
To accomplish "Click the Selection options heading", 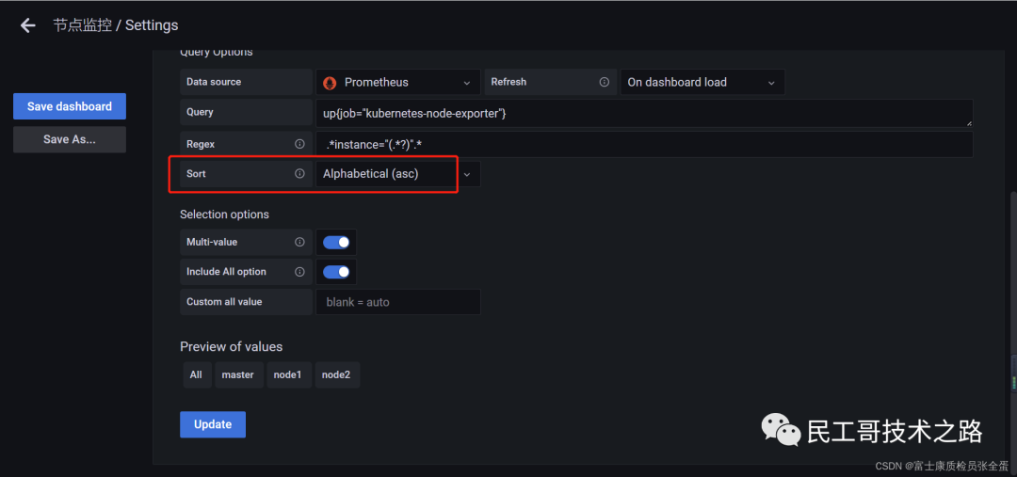I will point(224,214).
